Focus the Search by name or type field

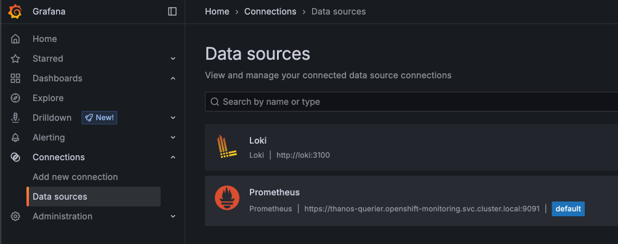coord(411,102)
